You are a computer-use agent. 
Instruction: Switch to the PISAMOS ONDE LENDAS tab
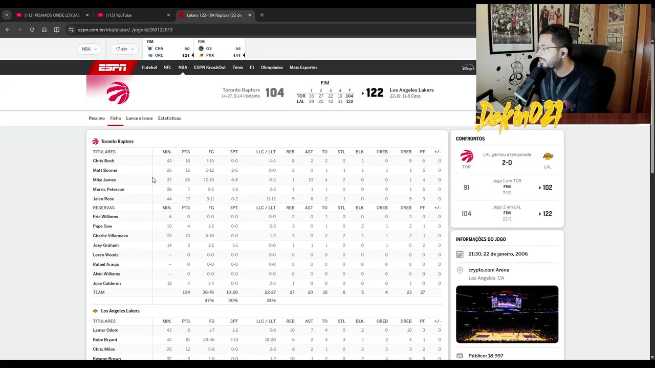[53, 15]
